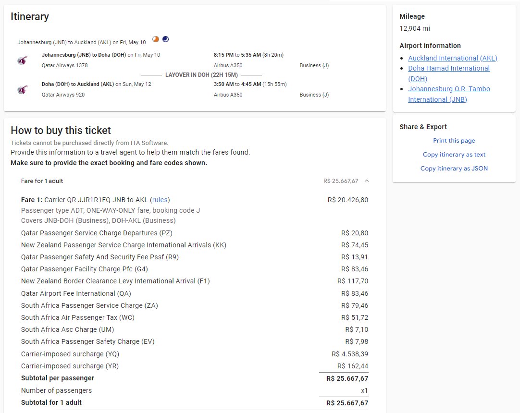
Task: Collapse the Fare for 1 adult section
Action: point(367,181)
